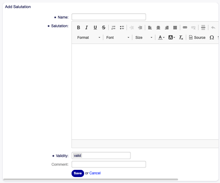220x183 pixels.
Task: Center align the text
Action: [158, 27]
